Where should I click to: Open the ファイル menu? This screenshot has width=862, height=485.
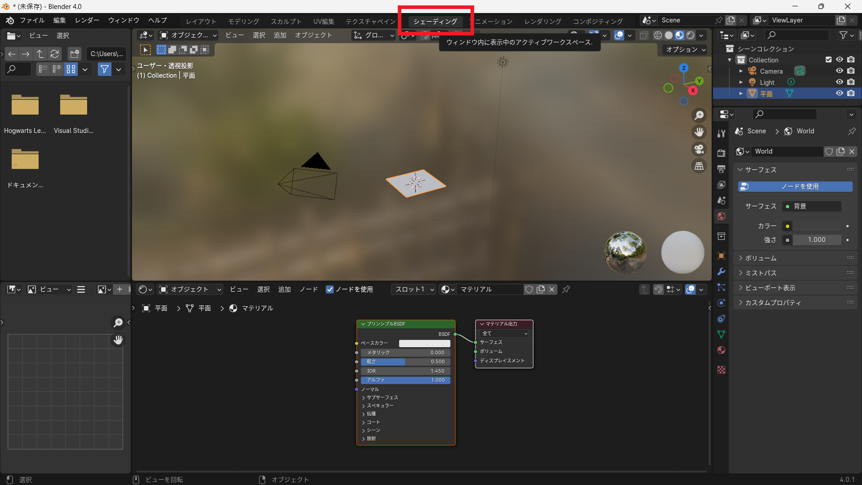point(32,20)
